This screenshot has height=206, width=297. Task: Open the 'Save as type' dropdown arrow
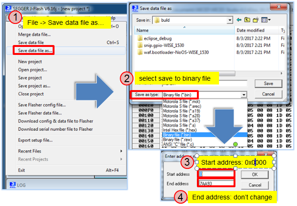coord(244,94)
